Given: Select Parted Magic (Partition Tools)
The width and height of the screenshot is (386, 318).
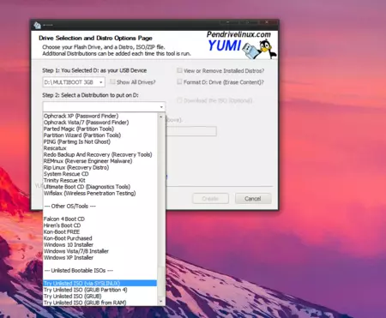Looking at the screenshot, I should pos(79,129).
